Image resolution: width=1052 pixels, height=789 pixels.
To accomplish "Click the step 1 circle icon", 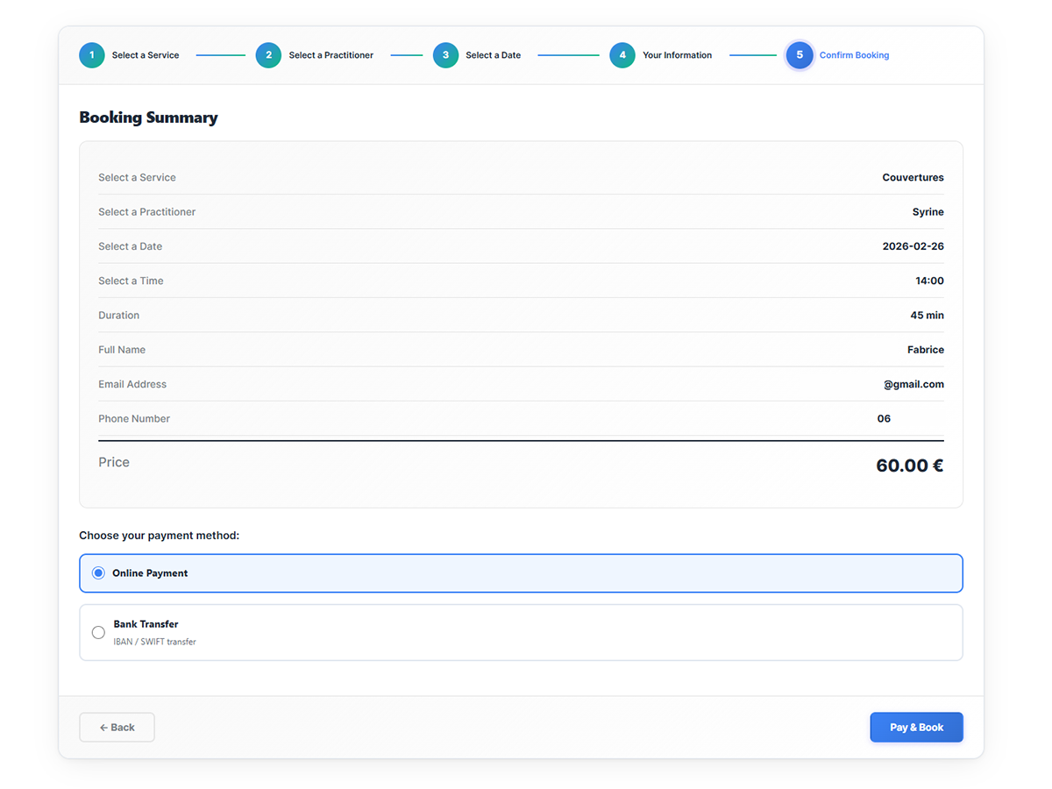I will pos(92,55).
